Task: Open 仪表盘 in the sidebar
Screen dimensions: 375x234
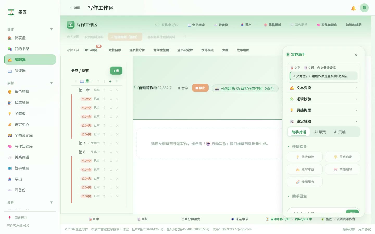Action: tap(30, 38)
